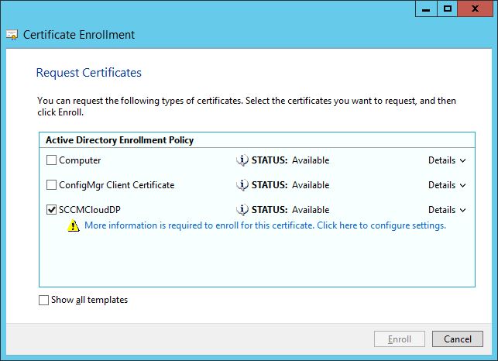
Task: Check the Computer certificate checkbox
Action: pyautogui.click(x=51, y=160)
